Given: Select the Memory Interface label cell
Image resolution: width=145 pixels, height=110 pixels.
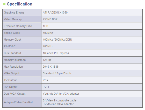Looking at the screenshot, I should [22, 60].
